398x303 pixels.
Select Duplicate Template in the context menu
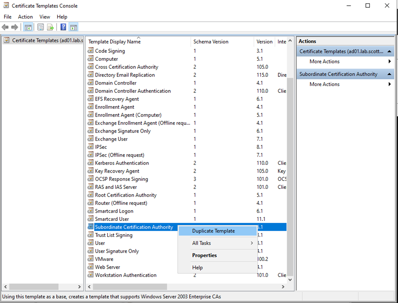click(213, 231)
